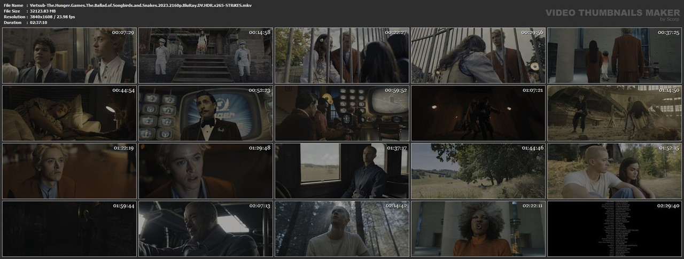Screen dimensions: 684x259
Task: Pick the frame timestamped 01:52:15
Action: pos(615,171)
